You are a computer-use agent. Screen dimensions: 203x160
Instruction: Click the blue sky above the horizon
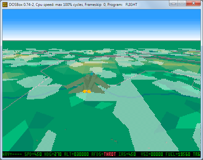point(101,25)
